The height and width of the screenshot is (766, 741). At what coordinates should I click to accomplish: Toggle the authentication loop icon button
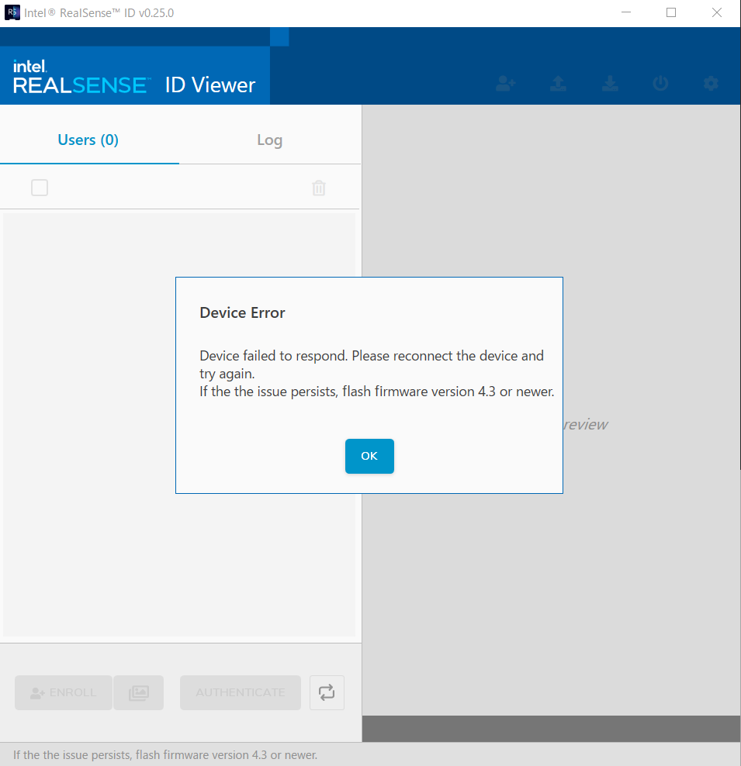(327, 692)
